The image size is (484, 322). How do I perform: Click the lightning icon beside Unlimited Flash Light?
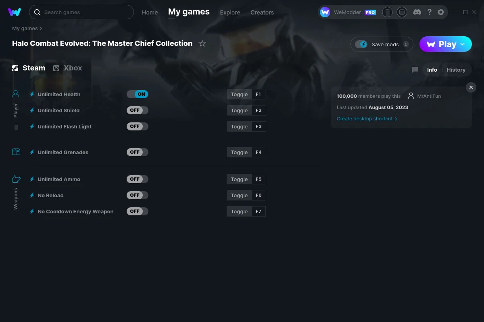32,126
